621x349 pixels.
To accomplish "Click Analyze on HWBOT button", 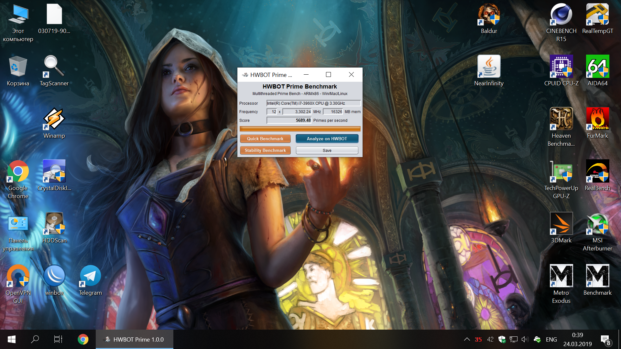I will [327, 139].
